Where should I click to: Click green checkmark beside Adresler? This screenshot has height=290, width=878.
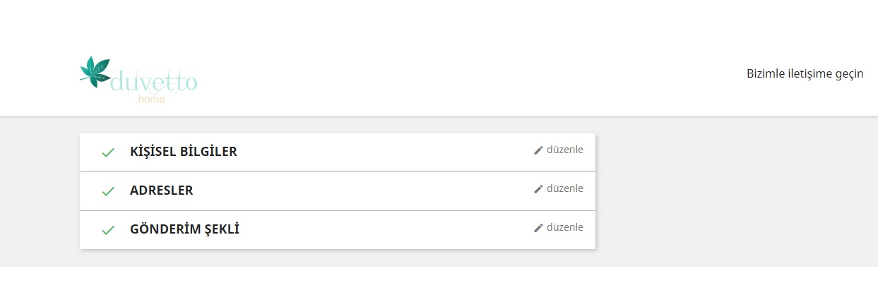tap(108, 191)
